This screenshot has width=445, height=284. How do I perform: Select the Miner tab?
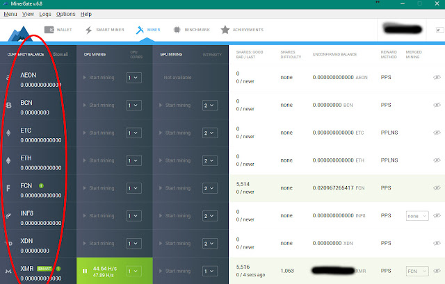coord(148,30)
